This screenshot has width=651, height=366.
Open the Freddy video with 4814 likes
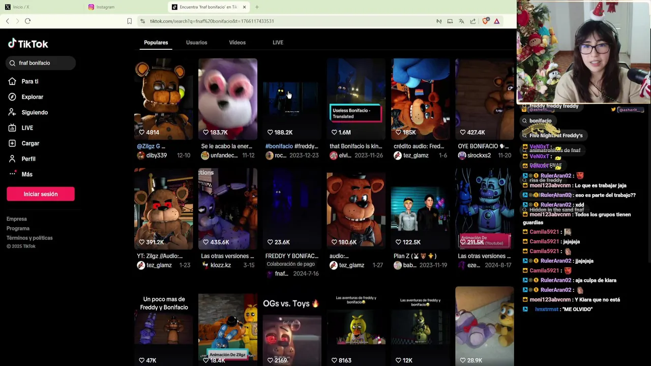click(163, 99)
